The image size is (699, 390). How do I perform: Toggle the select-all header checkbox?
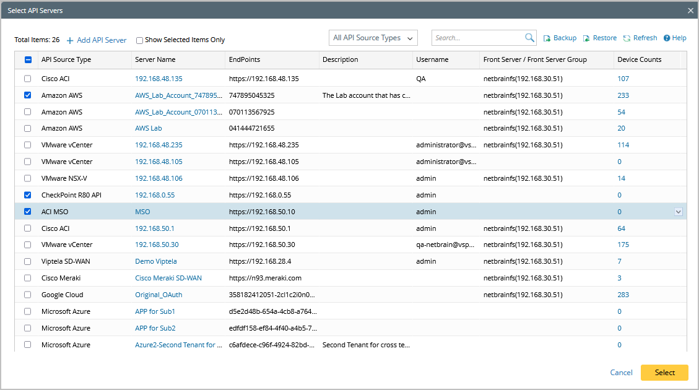[x=28, y=60]
